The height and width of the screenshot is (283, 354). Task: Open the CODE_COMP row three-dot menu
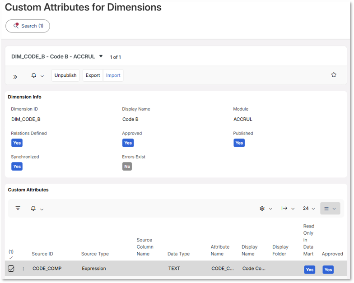click(23, 269)
